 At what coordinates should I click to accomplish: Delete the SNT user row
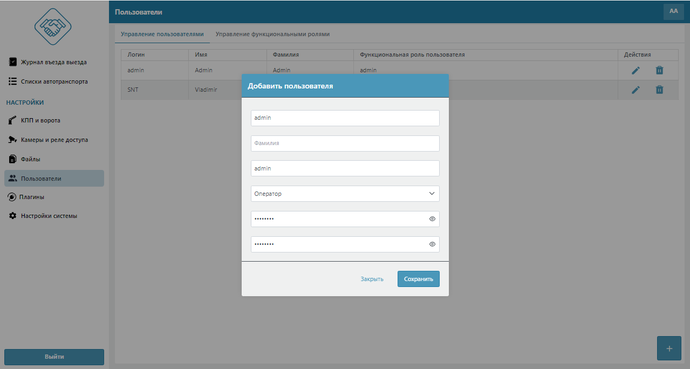point(659,90)
